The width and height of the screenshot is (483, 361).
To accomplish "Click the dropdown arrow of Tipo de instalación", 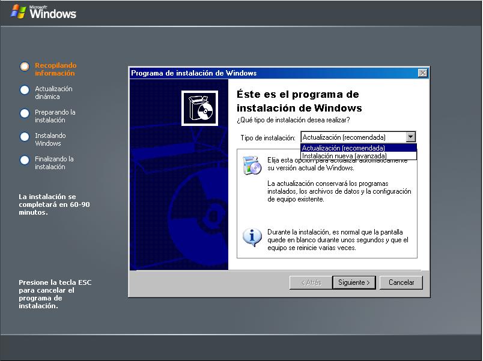I will (x=410, y=137).
